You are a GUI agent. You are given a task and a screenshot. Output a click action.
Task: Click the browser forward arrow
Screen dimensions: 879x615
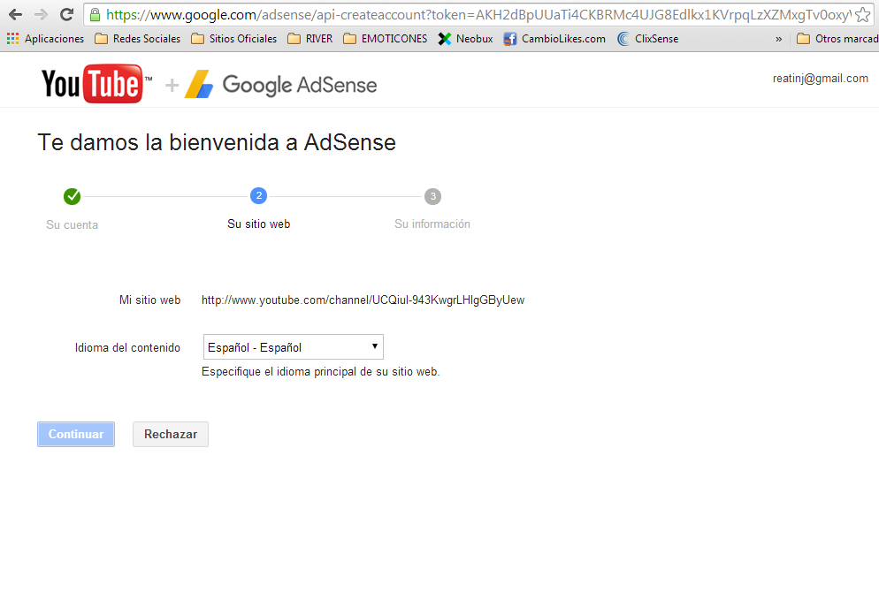point(41,14)
